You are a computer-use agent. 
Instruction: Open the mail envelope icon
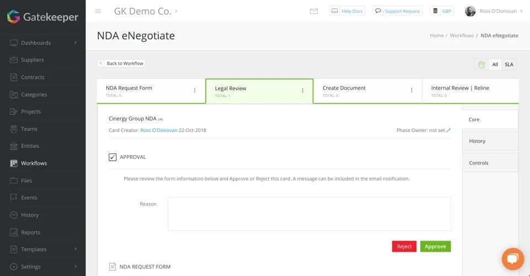coord(314,11)
